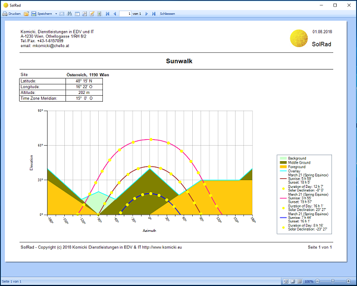This screenshot has height=286, width=357.
Task: Click the zoom out minus button
Action: pyautogui.click(x=317, y=281)
